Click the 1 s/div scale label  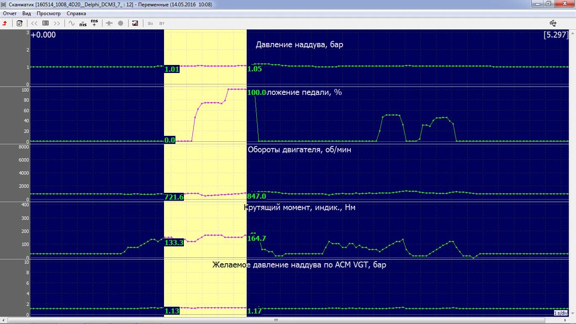(x=561, y=313)
